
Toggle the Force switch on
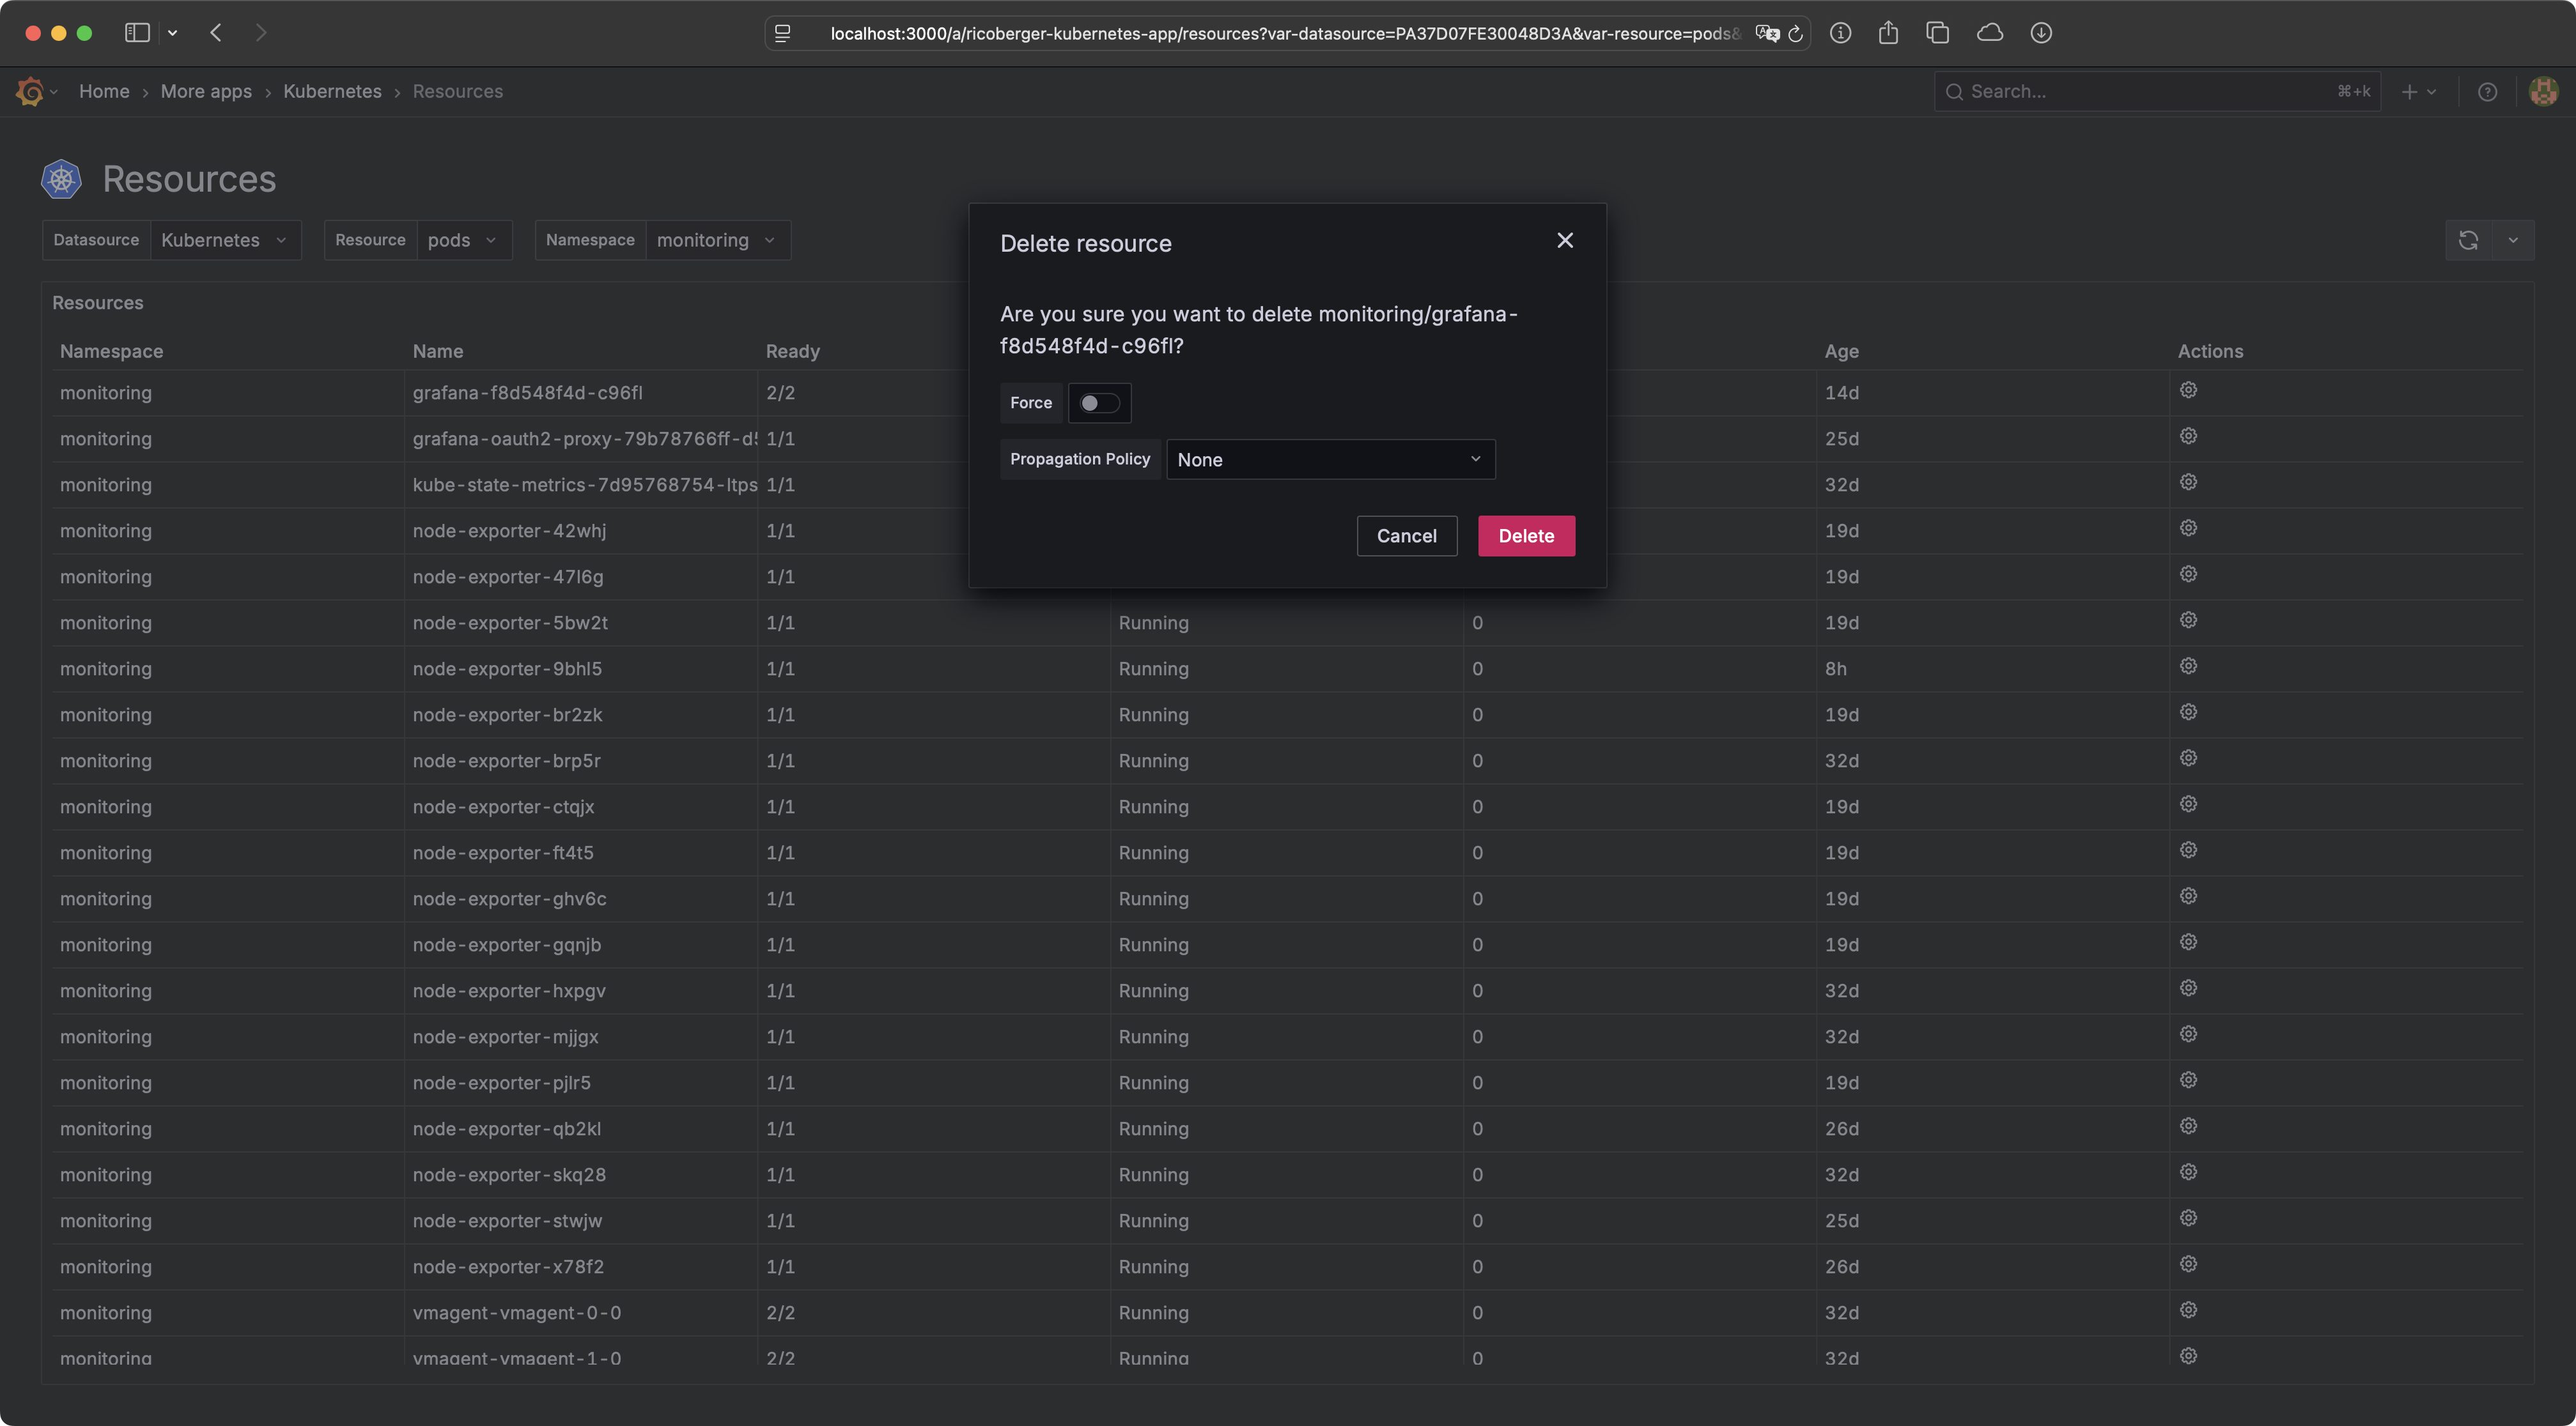coord(1099,402)
